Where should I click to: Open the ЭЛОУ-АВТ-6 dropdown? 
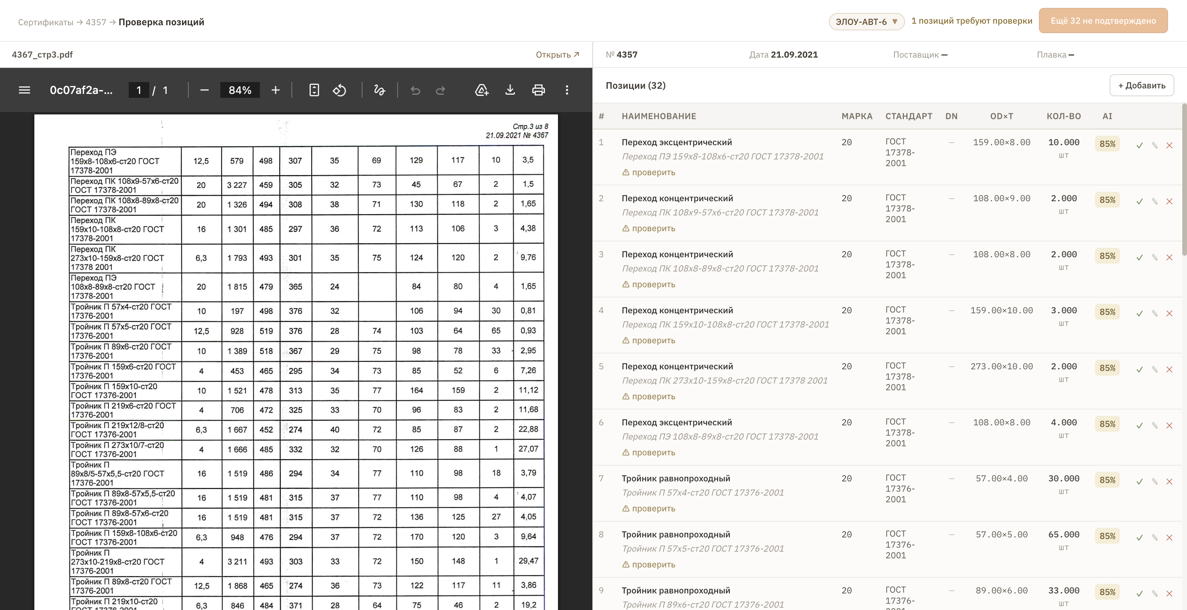tap(866, 22)
